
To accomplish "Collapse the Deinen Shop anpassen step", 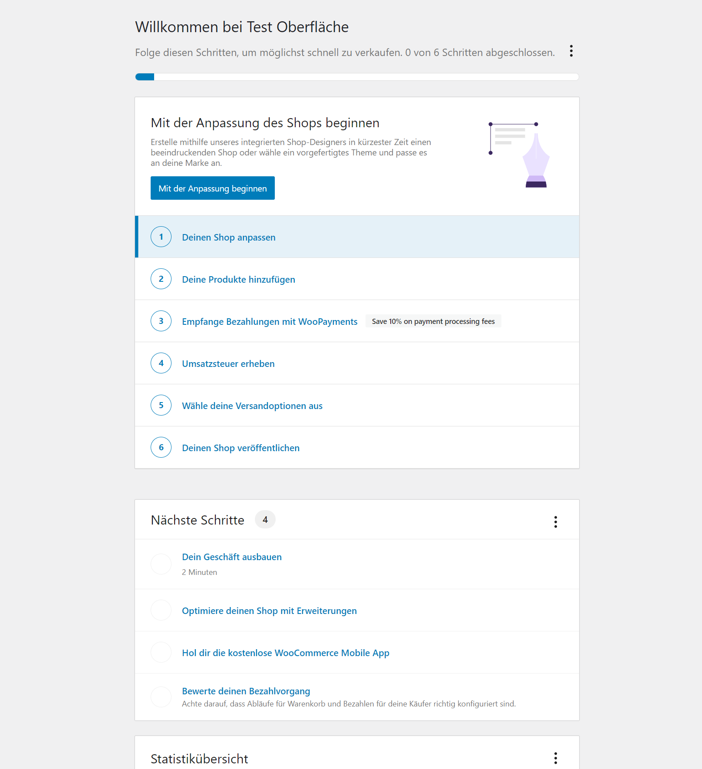I will (x=228, y=237).
